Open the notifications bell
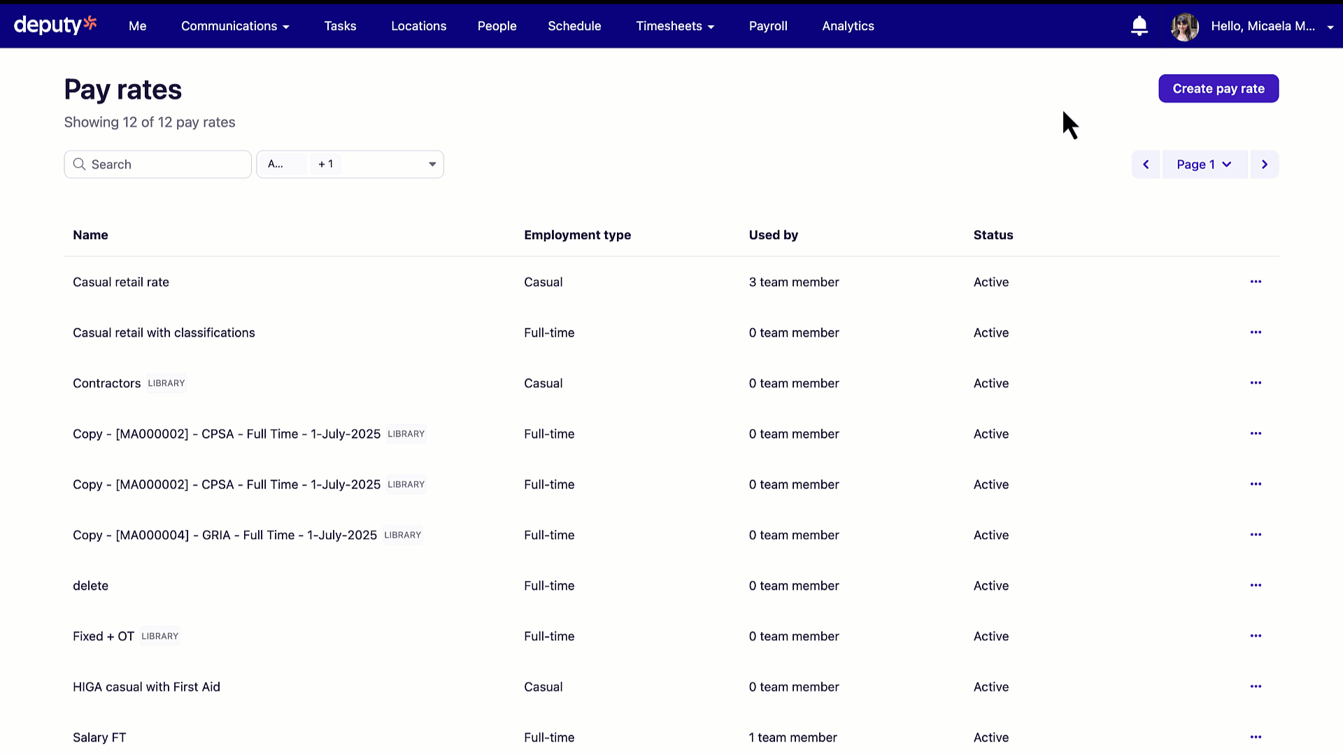Image resolution: width=1343 pixels, height=755 pixels. 1139,25
